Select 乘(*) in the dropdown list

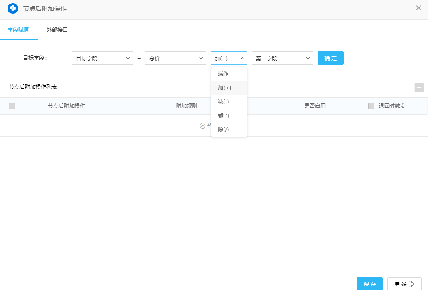pos(224,116)
